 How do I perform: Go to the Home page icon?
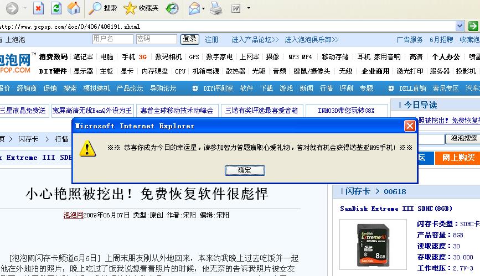[74, 8]
